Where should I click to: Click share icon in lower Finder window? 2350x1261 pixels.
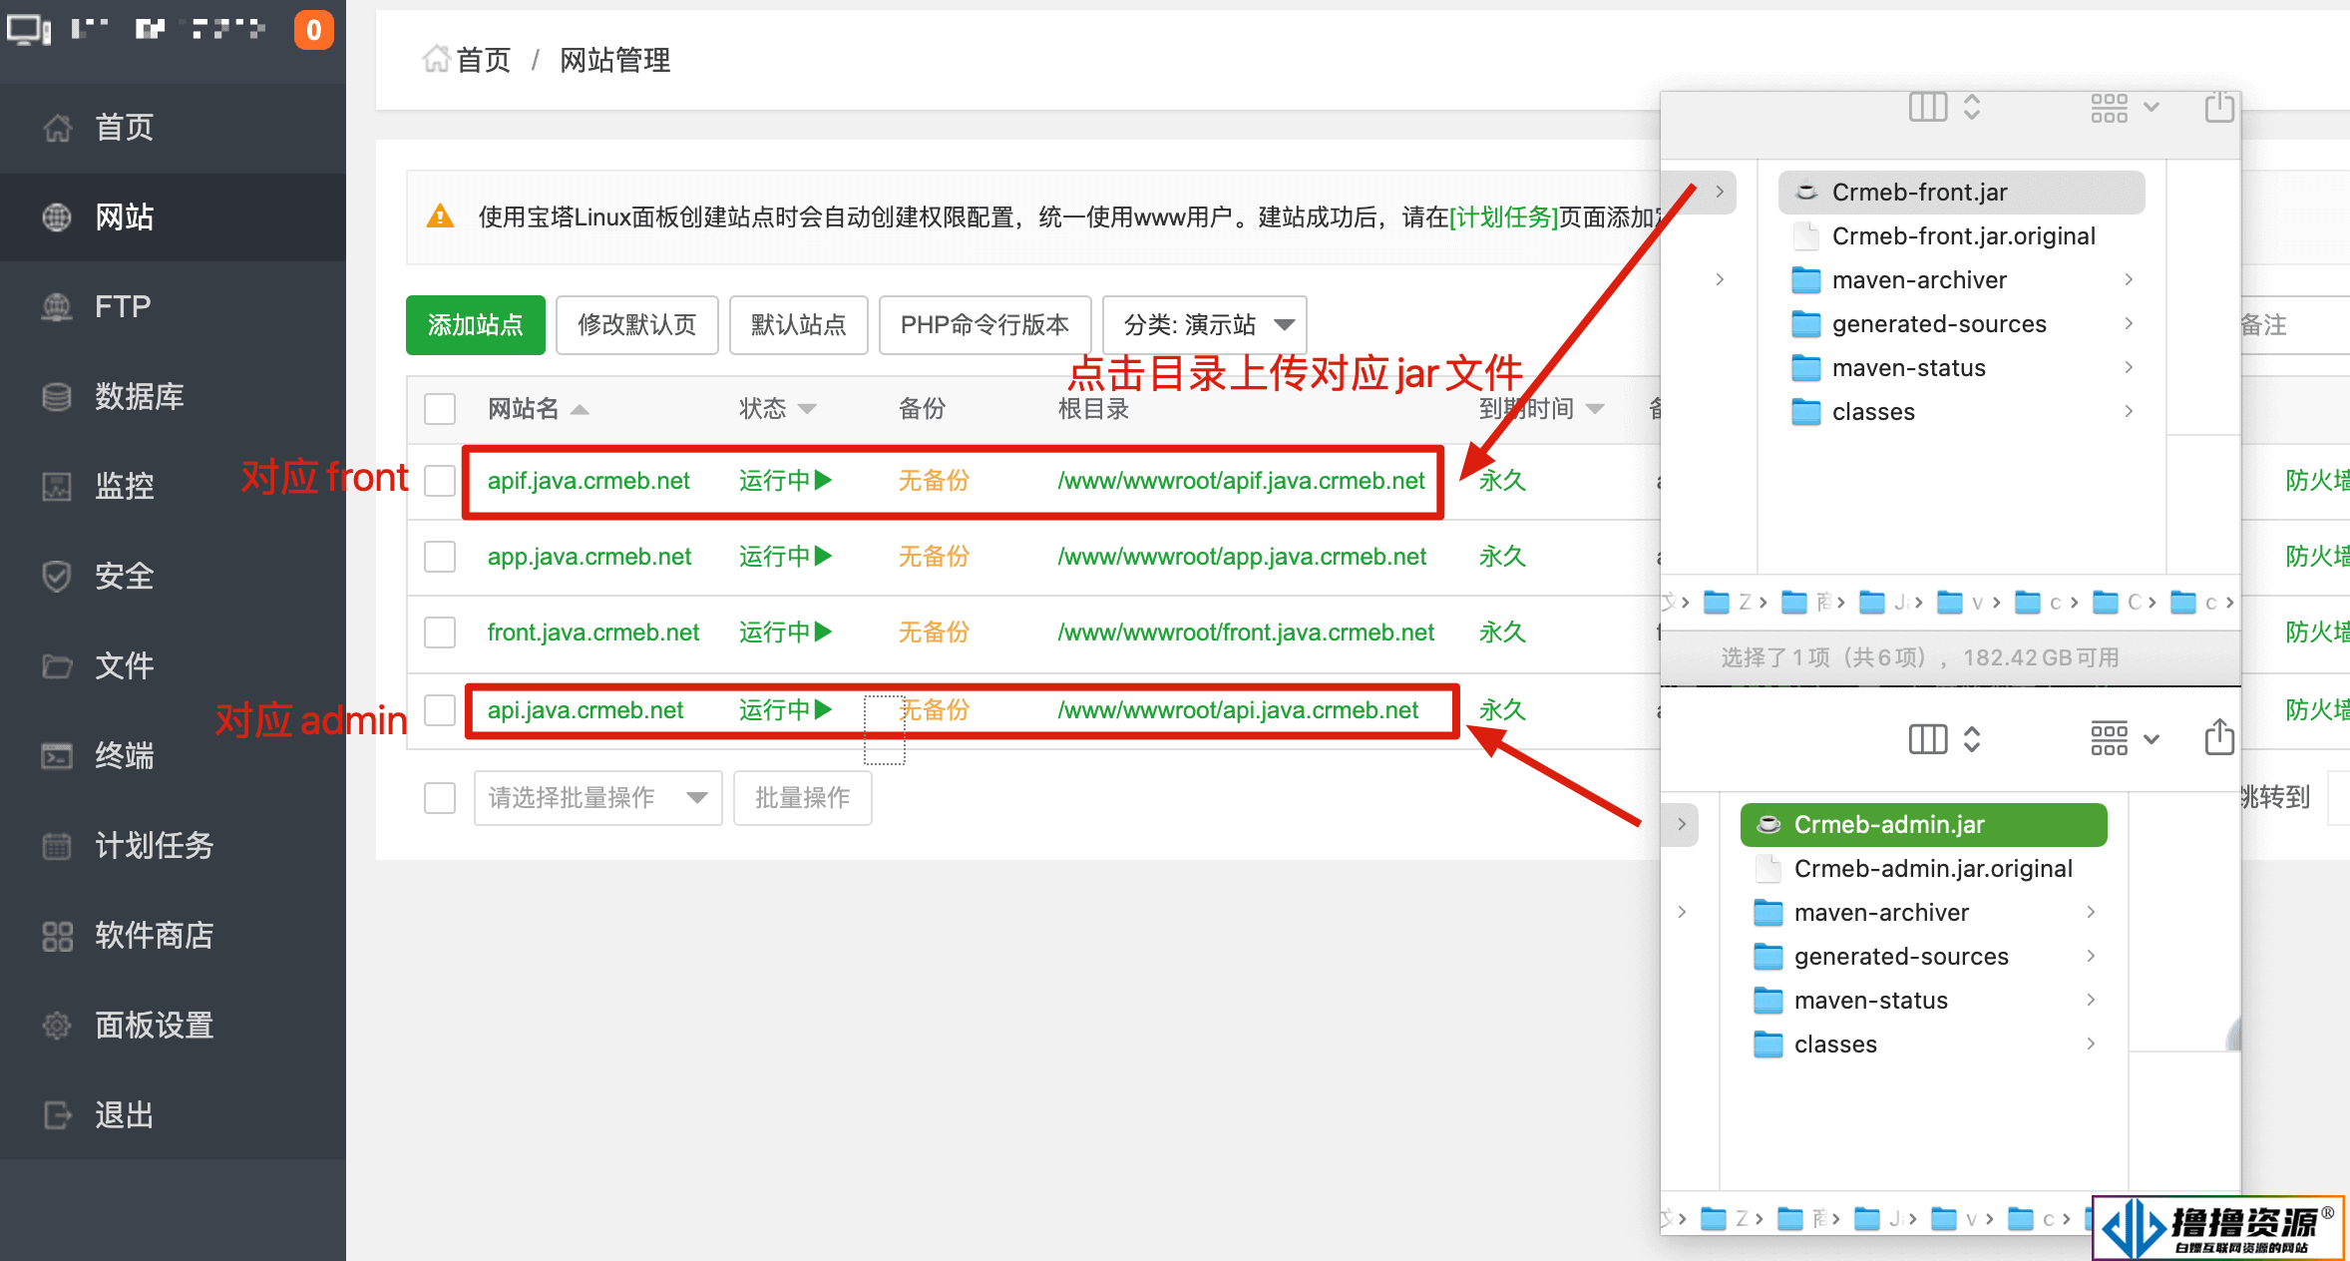point(2219,737)
